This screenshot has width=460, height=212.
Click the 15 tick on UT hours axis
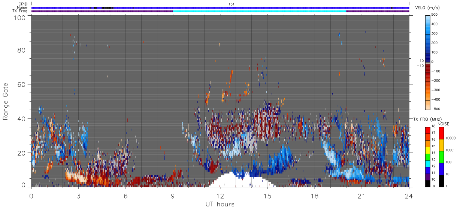(x=267, y=196)
